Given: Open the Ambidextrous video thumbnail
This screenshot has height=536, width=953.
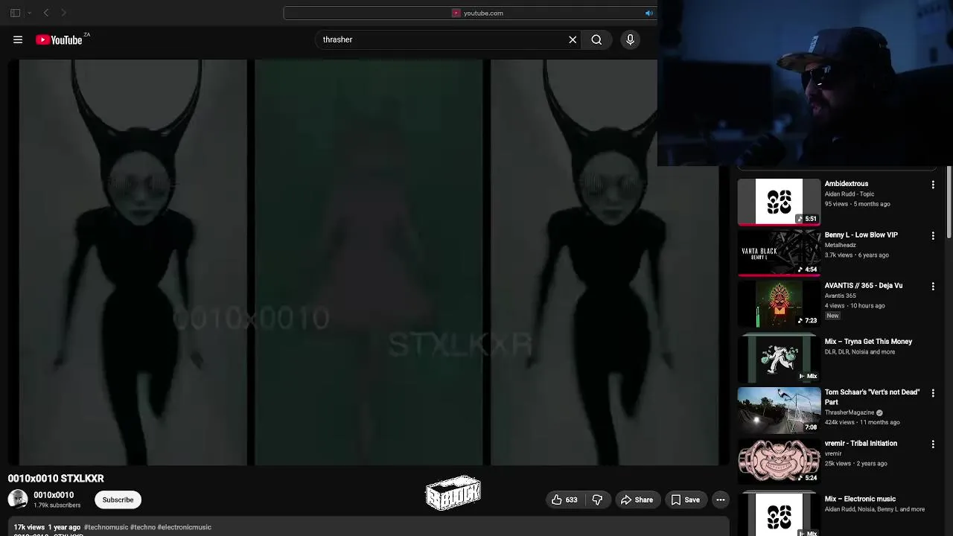Looking at the screenshot, I should 779,201.
